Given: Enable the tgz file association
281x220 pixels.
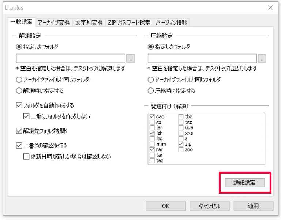Looking at the screenshot, I should [181, 122].
